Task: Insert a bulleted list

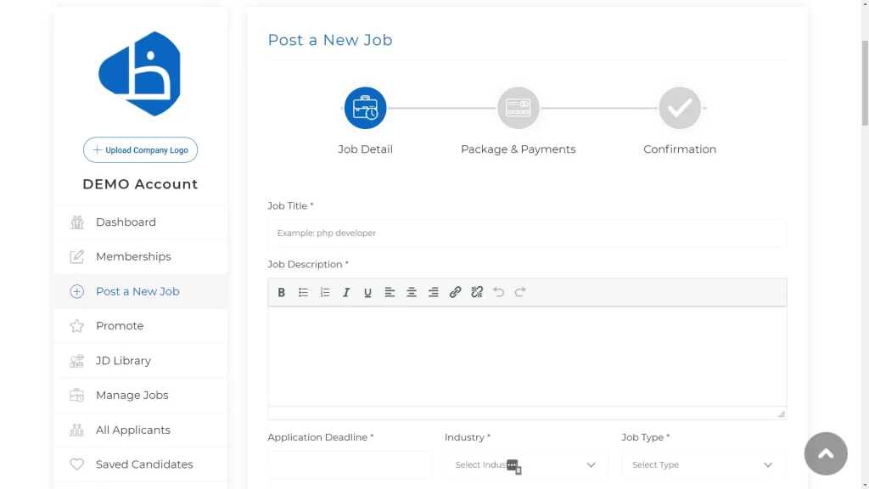Action: (x=303, y=292)
